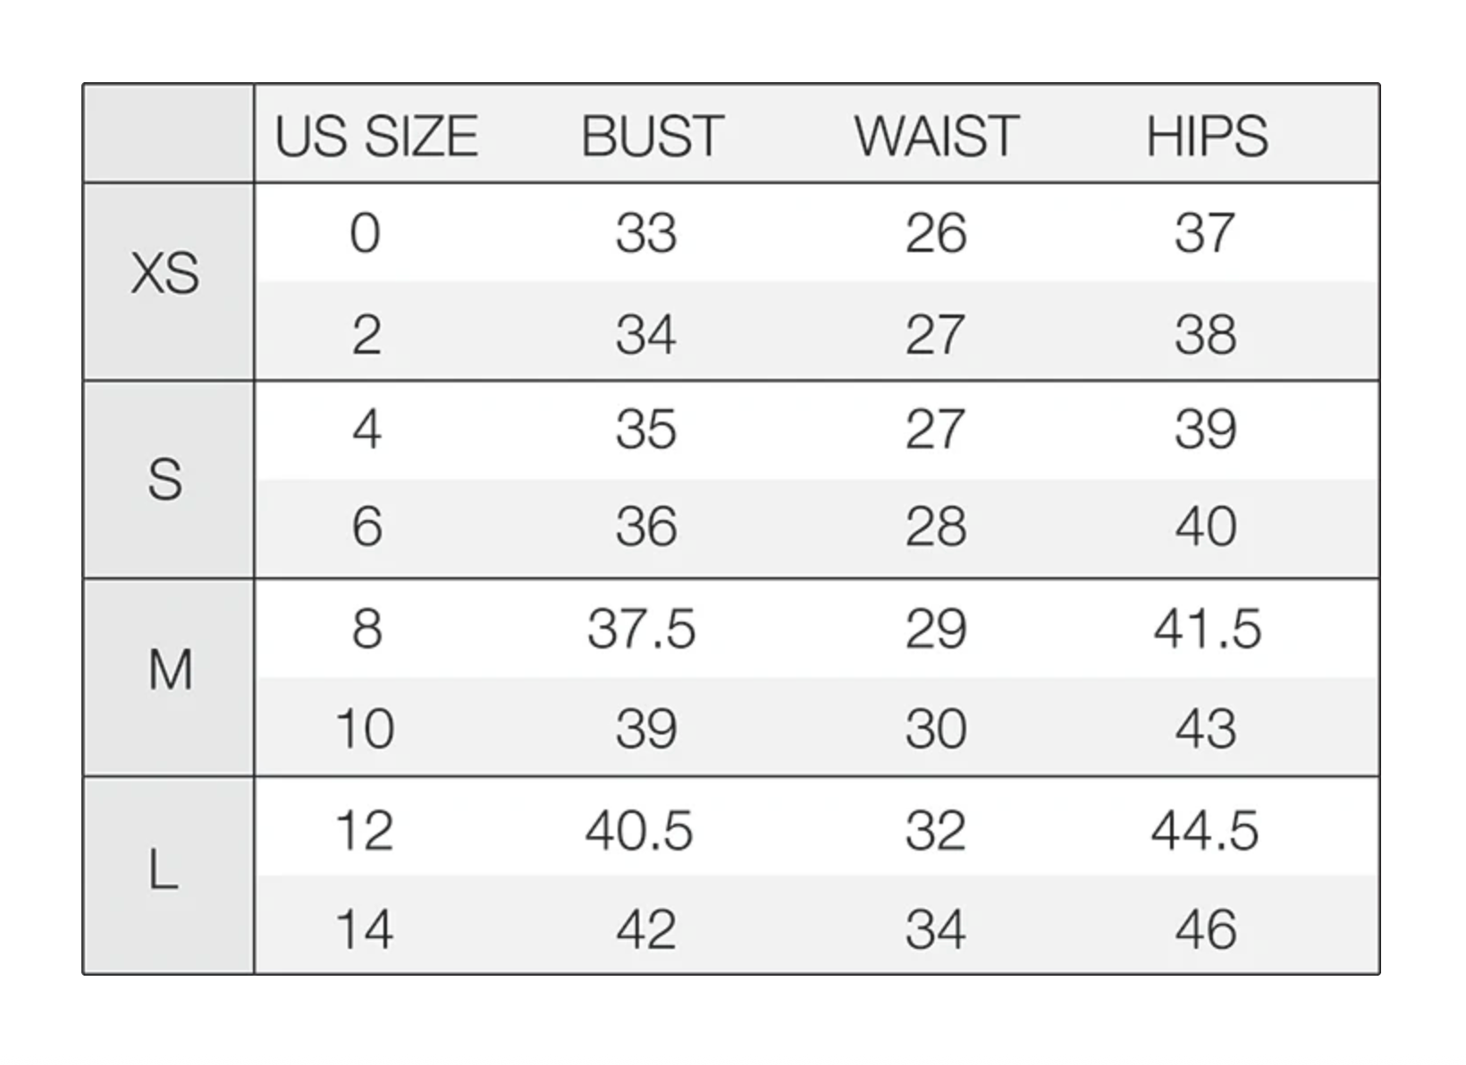Click the WAIST column header
Screen dimensions: 1466x1065
coord(936,137)
